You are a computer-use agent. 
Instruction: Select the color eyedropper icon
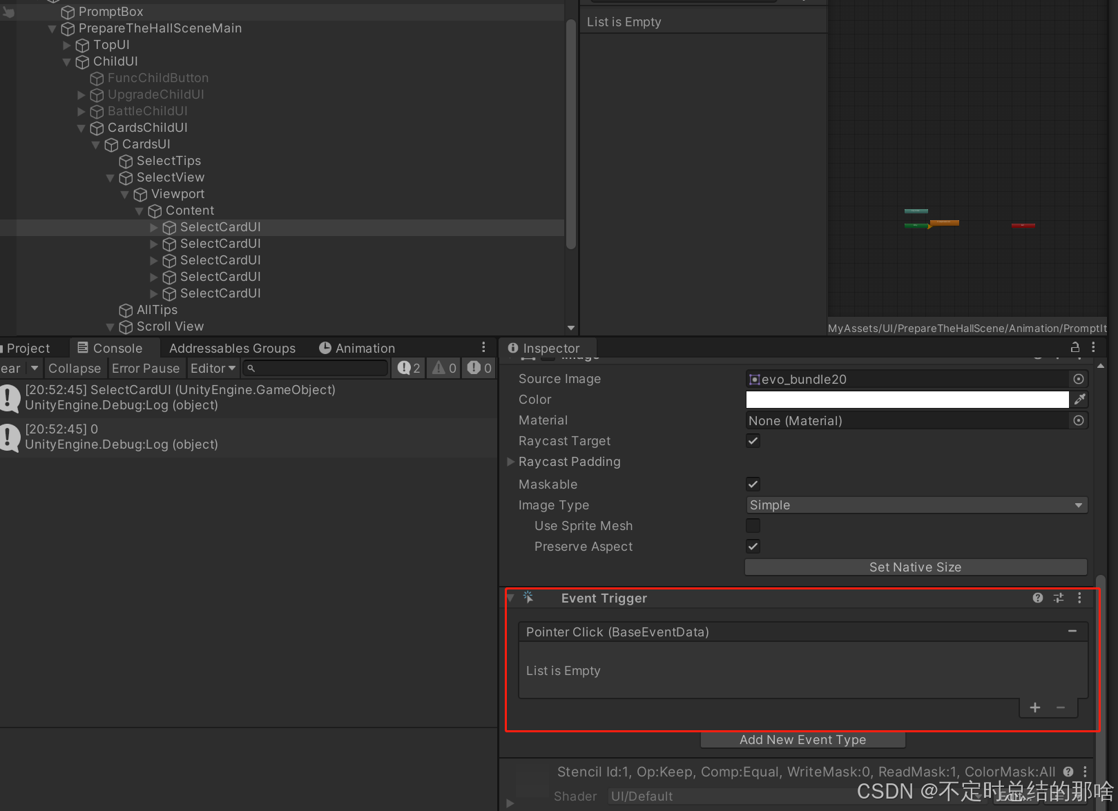click(1079, 399)
